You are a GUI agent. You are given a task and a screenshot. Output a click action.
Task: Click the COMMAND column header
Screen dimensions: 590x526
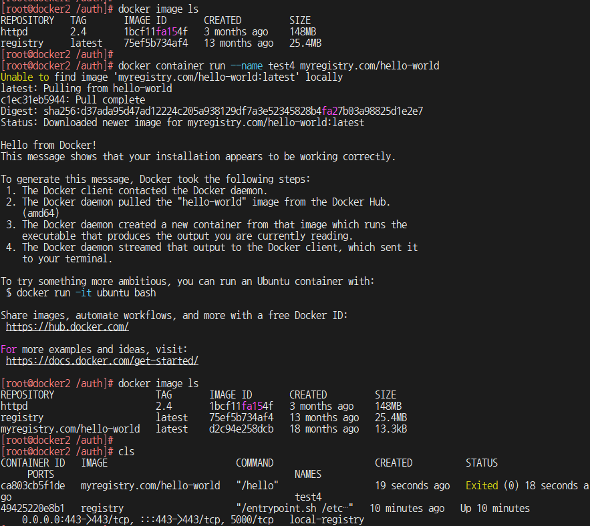pos(255,463)
